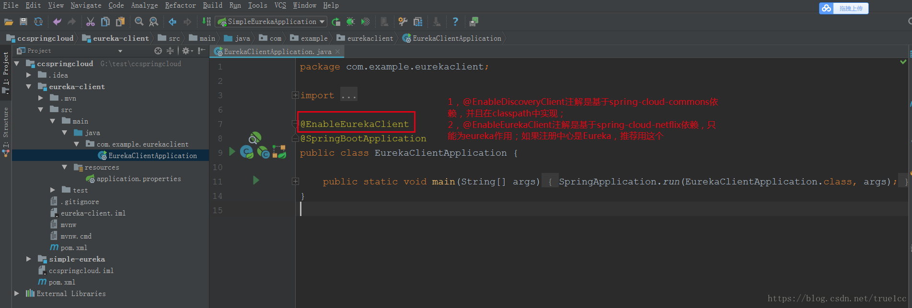Click the navigate Forward arrow icon
The width and height of the screenshot is (912, 308).
[x=187, y=22]
